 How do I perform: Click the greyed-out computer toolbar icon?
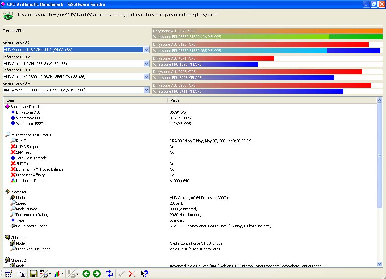click(72, 274)
